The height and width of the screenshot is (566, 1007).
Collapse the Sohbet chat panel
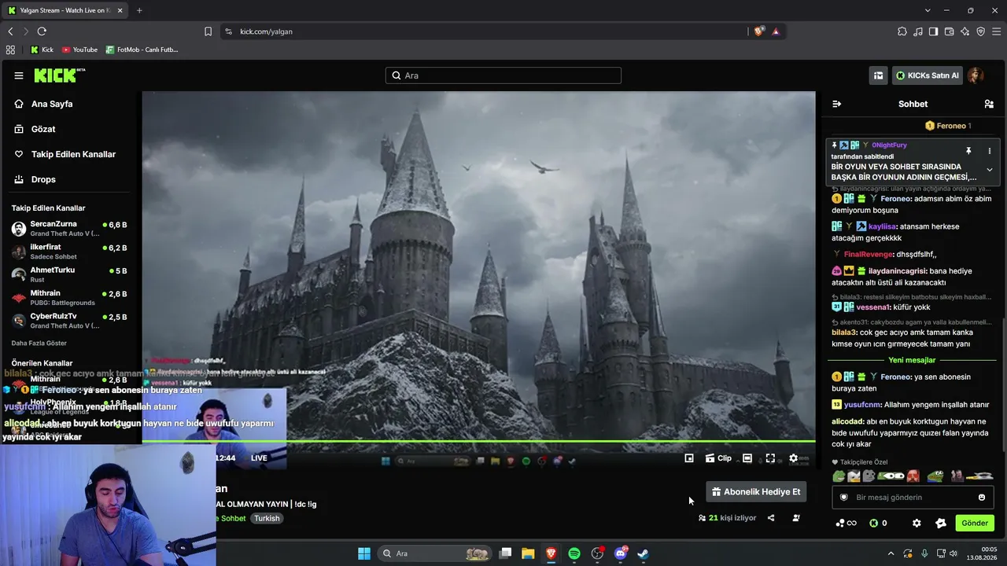coord(837,104)
